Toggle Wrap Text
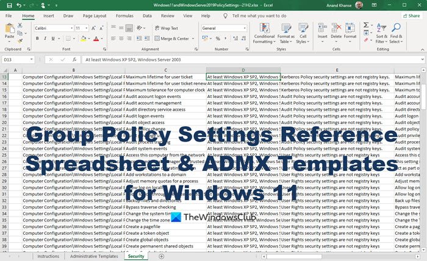The image size is (427, 261). pyautogui.click(x=167, y=28)
